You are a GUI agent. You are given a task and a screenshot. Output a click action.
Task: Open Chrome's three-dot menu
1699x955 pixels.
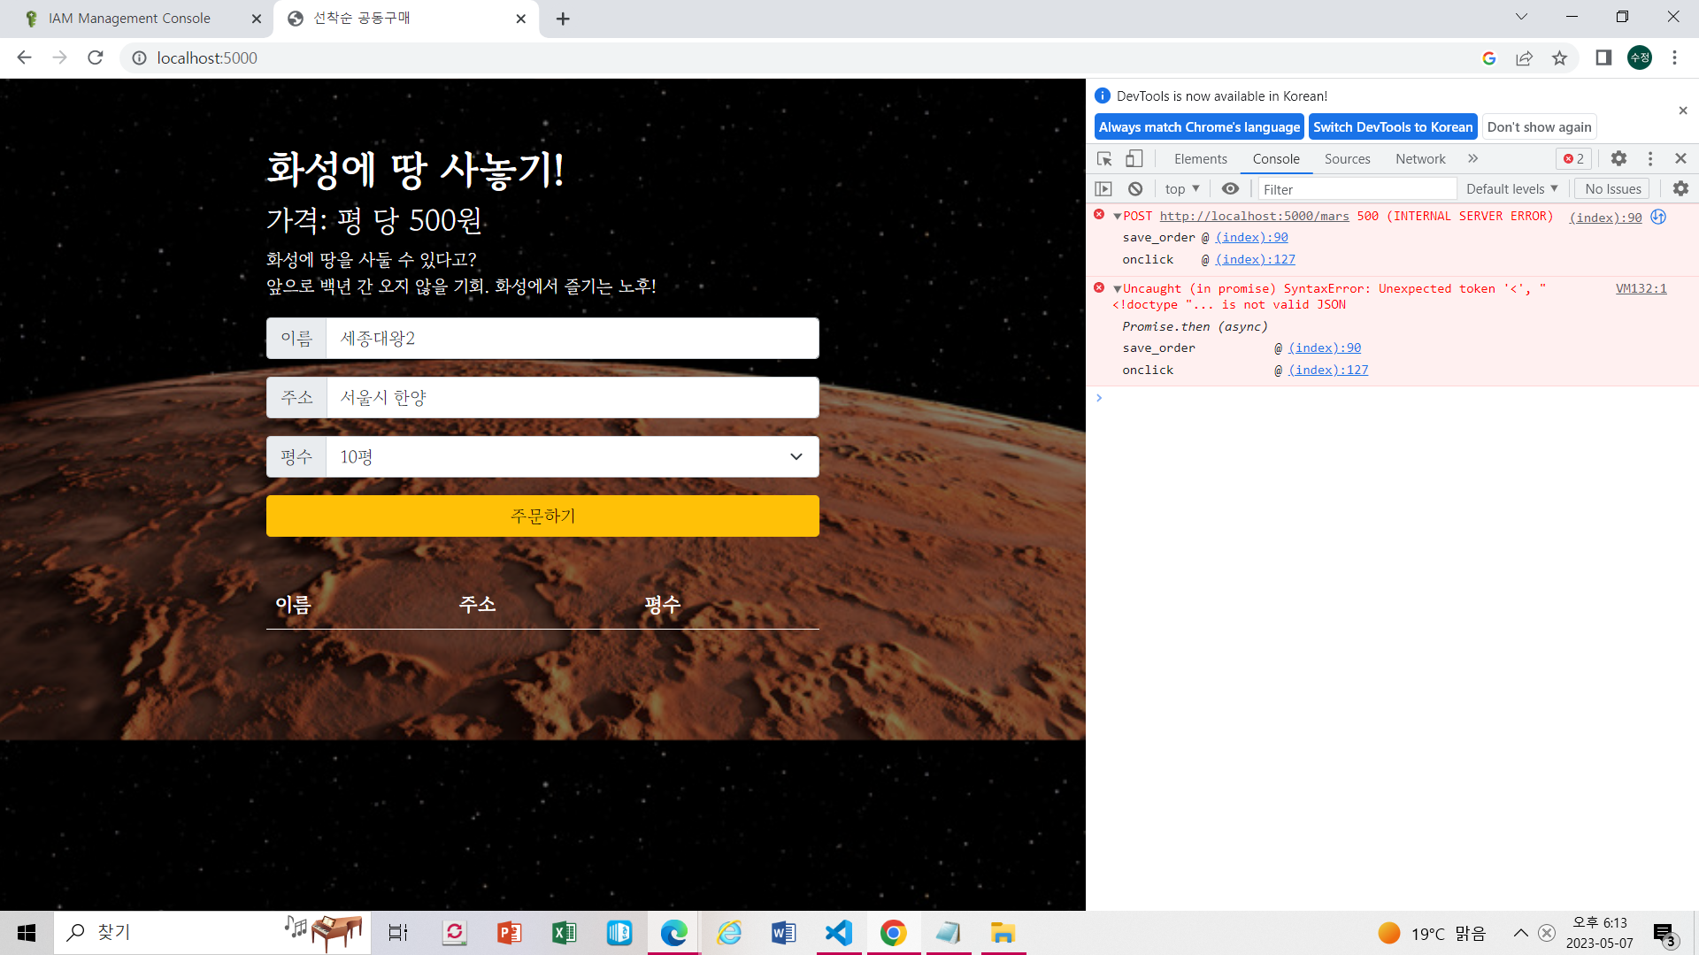1674,58
